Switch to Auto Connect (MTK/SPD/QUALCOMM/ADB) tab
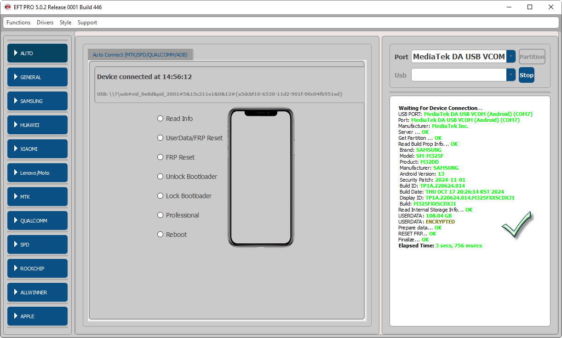Screen dimensions: 562x338 pos(140,54)
